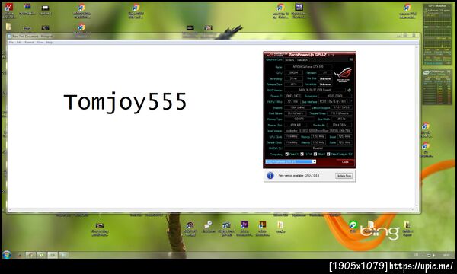Select the yellow folder icon below the Adobe shortcut

(8, 27)
